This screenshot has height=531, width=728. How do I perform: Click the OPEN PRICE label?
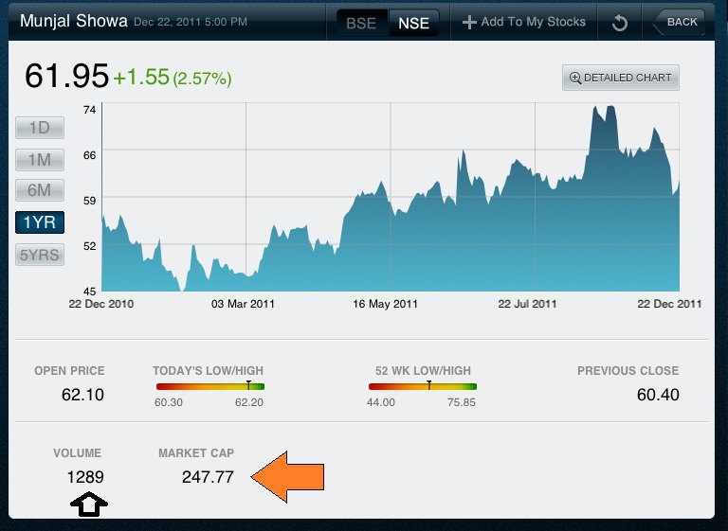(x=69, y=371)
